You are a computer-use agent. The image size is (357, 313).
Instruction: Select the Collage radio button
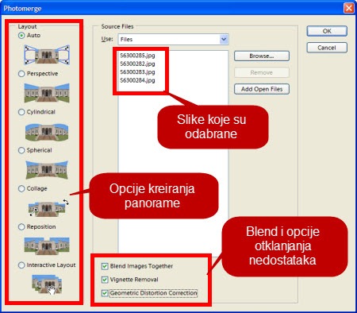21,188
